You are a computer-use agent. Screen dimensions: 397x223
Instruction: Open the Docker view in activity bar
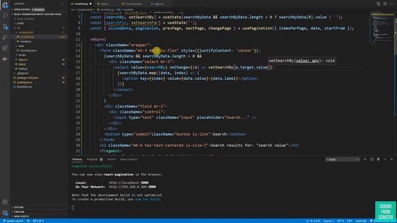[x=5, y=59]
